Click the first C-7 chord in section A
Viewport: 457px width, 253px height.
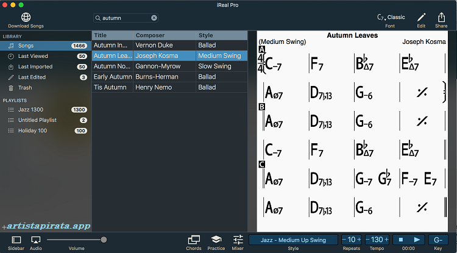click(273, 64)
